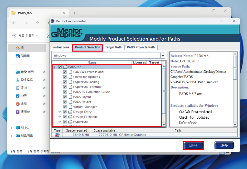Viewport: 247px width, 169px height.
Task: Toggle the CAMCAD Professional checkbox
Action: point(65,72)
